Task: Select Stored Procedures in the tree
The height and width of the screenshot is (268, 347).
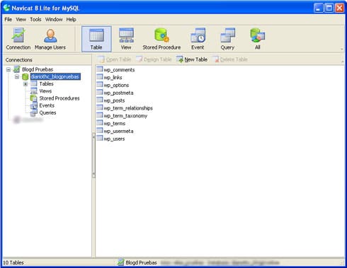Action: tap(59, 98)
